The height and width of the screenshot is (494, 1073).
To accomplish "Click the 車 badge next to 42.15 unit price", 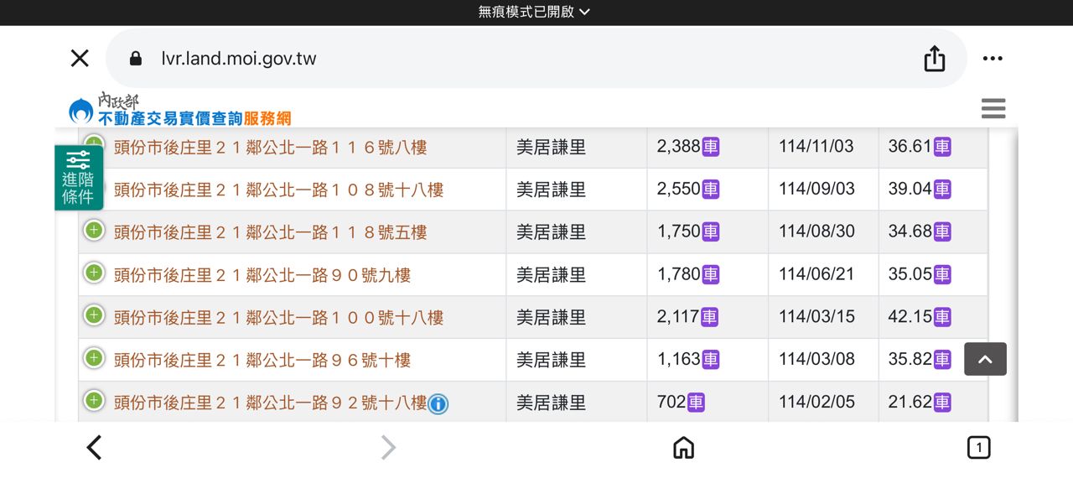I will coord(942,317).
